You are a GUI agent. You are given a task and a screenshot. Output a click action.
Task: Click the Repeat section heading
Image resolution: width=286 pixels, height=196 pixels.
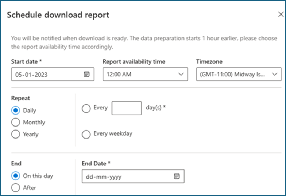click(x=20, y=98)
